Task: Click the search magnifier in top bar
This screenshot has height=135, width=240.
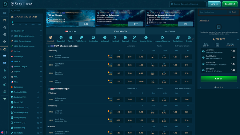Action: [x=172, y=4]
